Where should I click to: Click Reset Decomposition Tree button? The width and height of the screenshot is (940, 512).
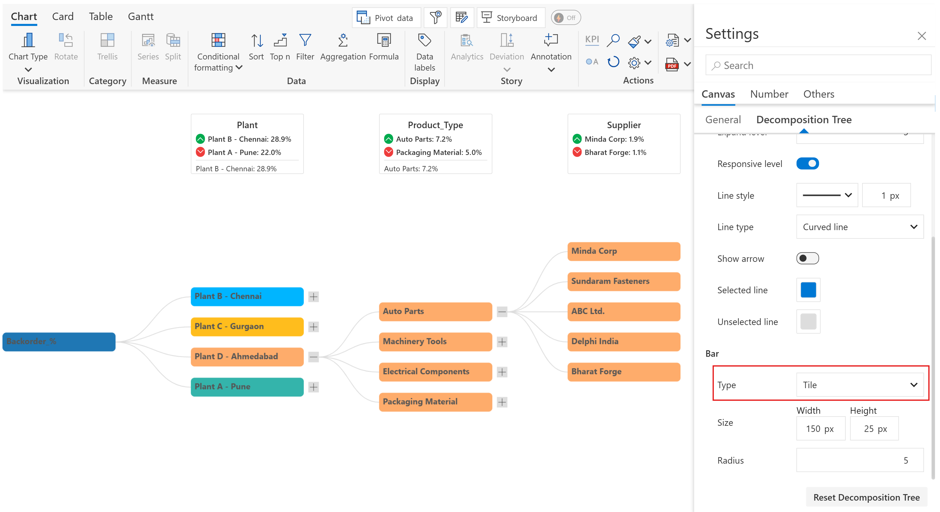[x=866, y=497]
